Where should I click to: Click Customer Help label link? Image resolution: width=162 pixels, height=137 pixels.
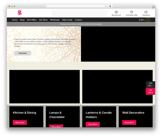coord(132,15)
